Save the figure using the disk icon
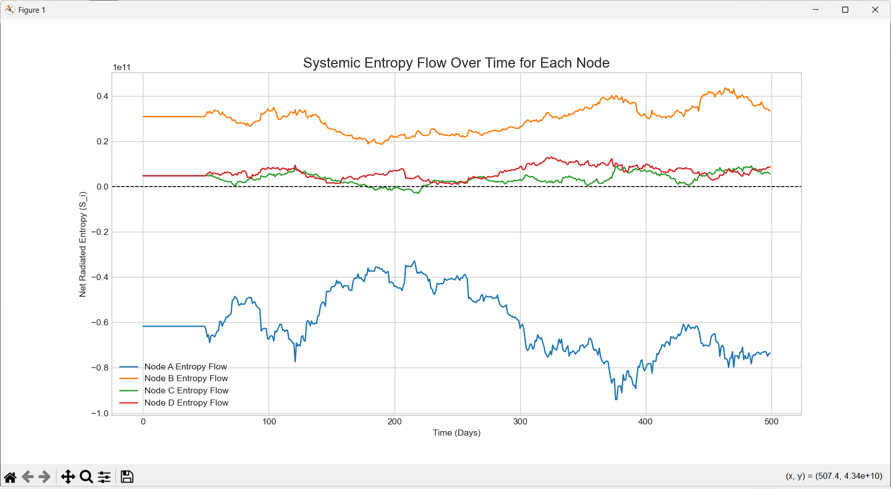The height and width of the screenshot is (489, 891). pos(127,477)
